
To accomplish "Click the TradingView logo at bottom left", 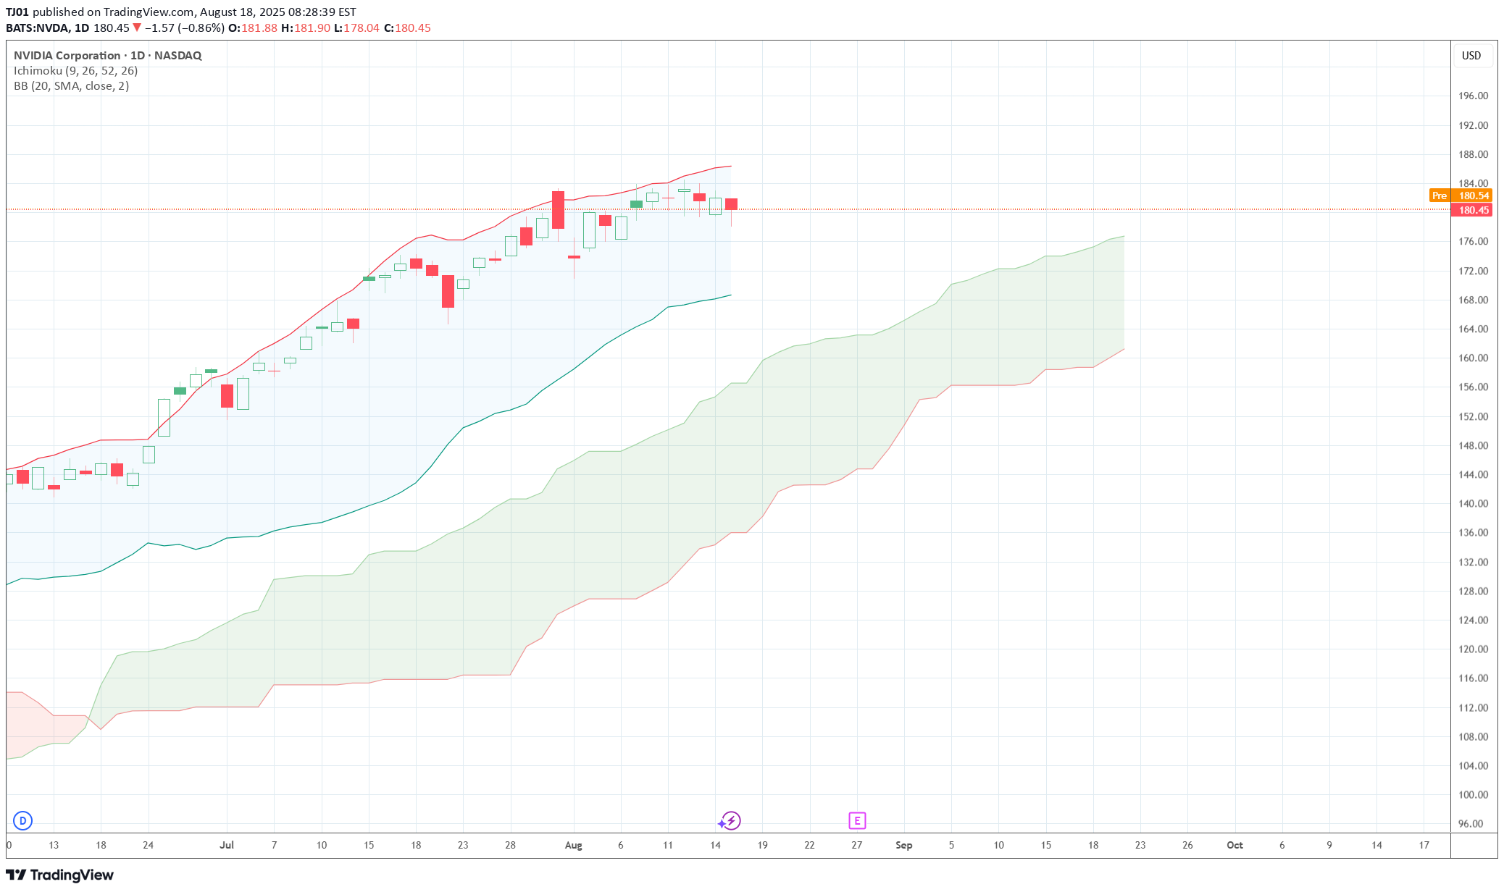I will click(60, 875).
